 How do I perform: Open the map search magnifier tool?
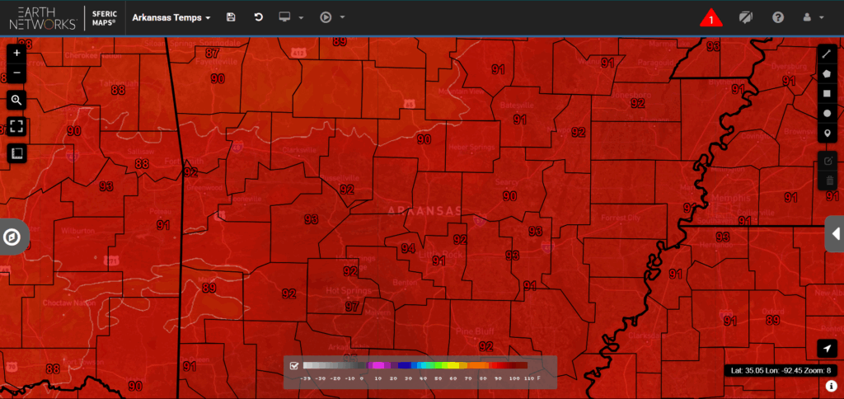(16, 101)
